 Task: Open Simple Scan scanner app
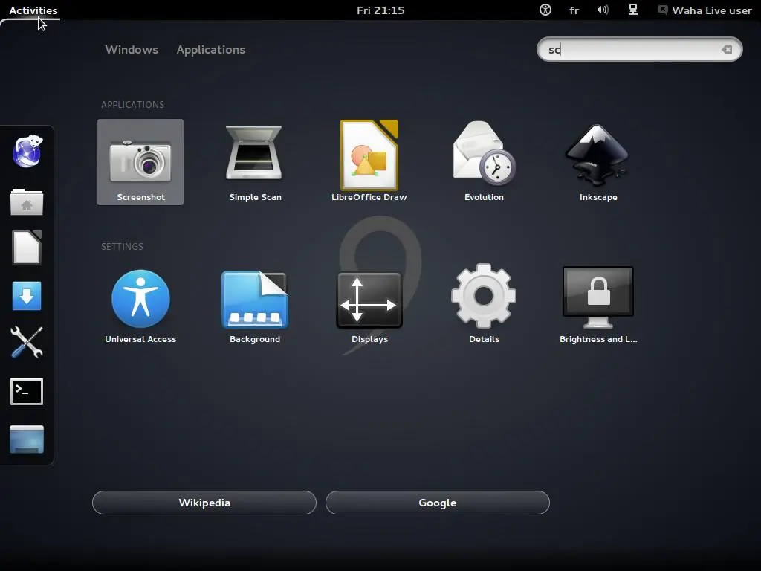pyautogui.click(x=255, y=161)
